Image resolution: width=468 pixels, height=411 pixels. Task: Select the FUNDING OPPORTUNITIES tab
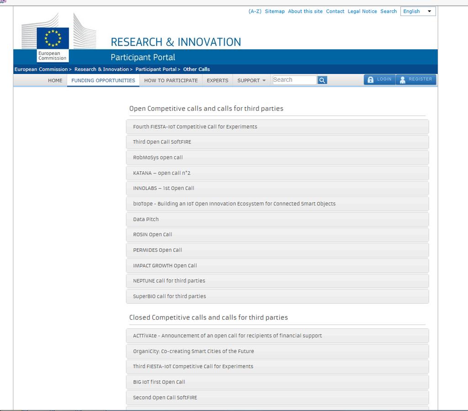point(103,80)
